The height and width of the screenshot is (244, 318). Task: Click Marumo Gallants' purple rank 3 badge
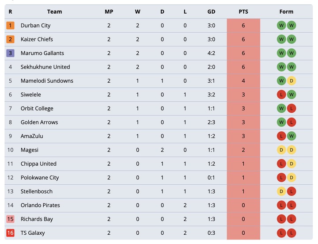pyautogui.click(x=10, y=53)
